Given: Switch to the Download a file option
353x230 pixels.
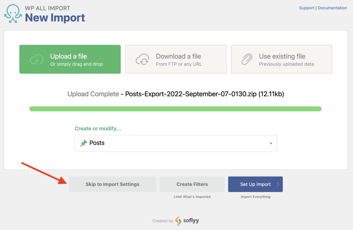Looking at the screenshot, I should (176, 59).
